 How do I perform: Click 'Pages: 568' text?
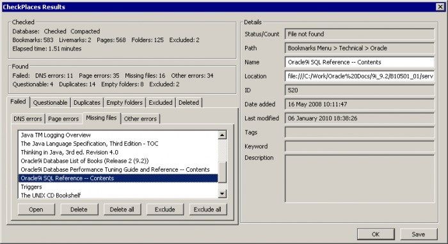[111, 40]
